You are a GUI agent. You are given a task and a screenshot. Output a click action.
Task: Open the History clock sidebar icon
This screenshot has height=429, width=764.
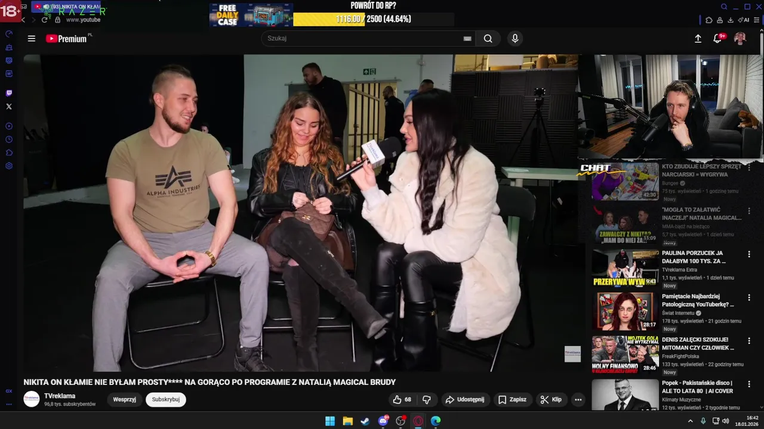coord(9,139)
